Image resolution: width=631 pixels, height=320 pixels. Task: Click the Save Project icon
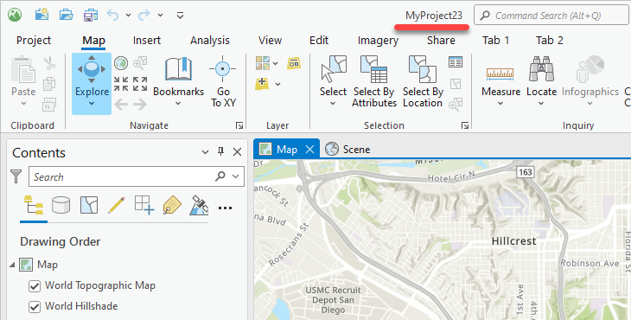point(91,16)
